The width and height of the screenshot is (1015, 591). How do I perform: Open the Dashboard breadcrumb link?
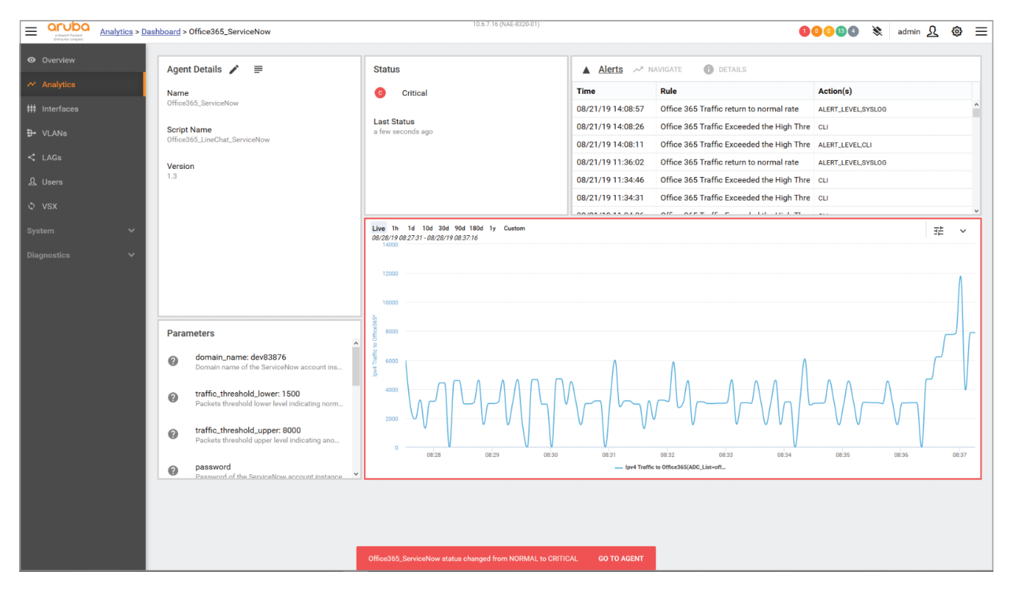pyautogui.click(x=161, y=31)
